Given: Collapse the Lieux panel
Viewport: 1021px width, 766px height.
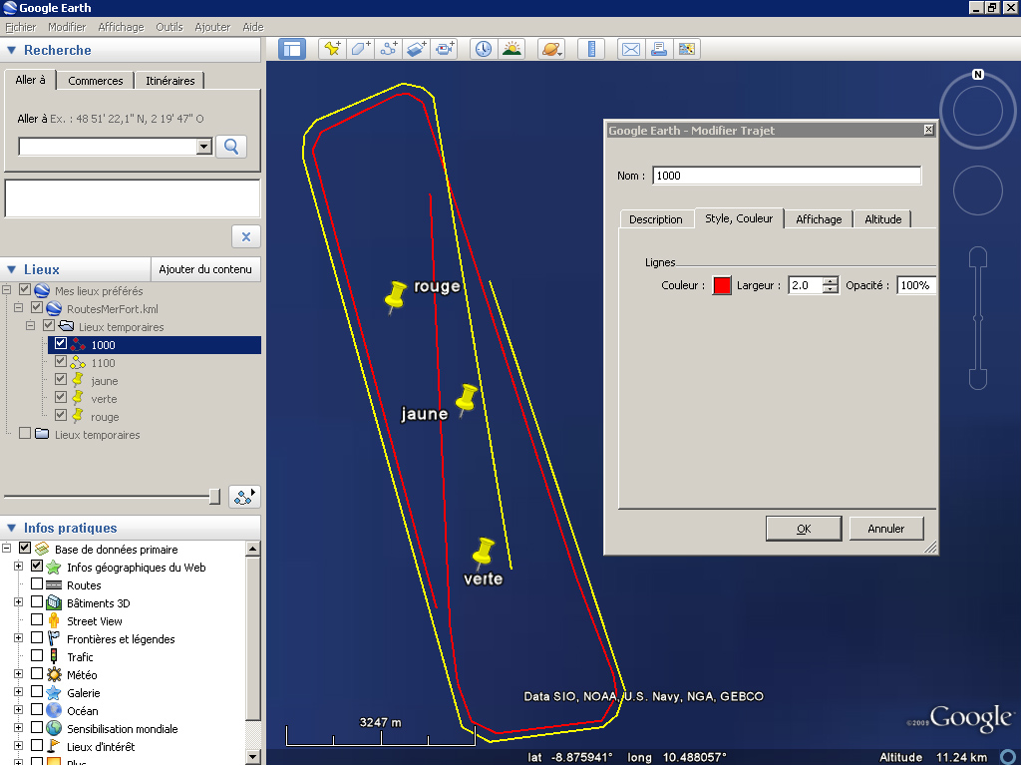Looking at the screenshot, I should pyautogui.click(x=11, y=269).
